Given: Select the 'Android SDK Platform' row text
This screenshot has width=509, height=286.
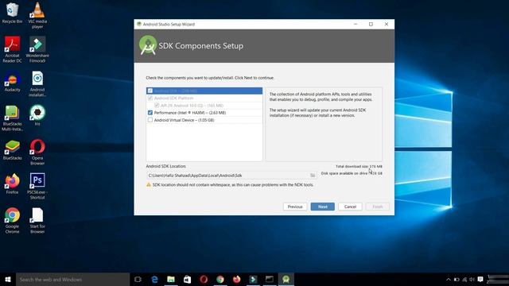Looking at the screenshot, I should tap(173, 98).
